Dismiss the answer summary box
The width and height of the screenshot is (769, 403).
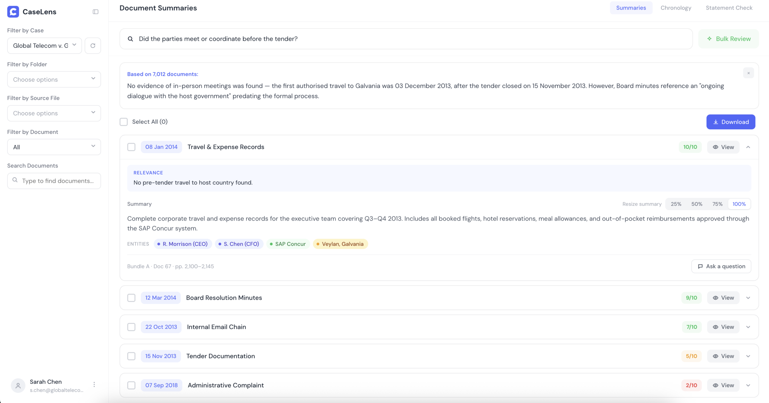point(748,73)
